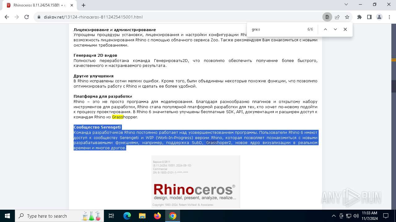
Task: Toggle the browser side panel
Action: pos(369,17)
